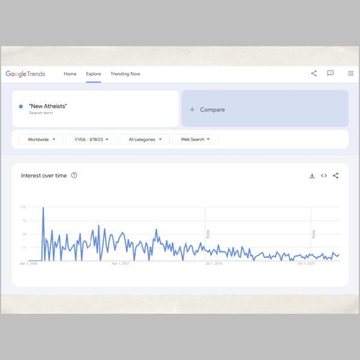
Task: Open the Worldwide region dropdown
Action: point(41,139)
